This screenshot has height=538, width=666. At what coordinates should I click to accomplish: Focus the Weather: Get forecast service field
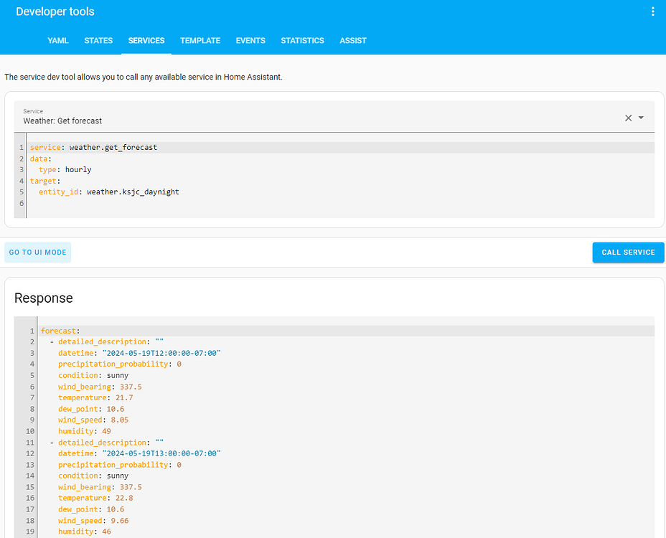[x=316, y=117]
